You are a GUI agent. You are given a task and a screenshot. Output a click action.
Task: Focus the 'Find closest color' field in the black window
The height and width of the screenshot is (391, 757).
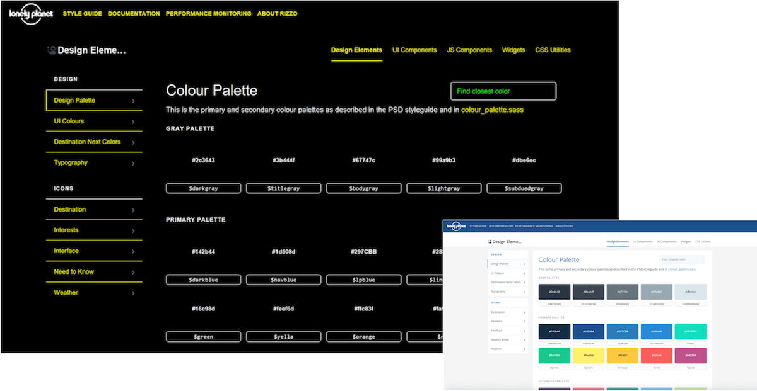coord(503,91)
